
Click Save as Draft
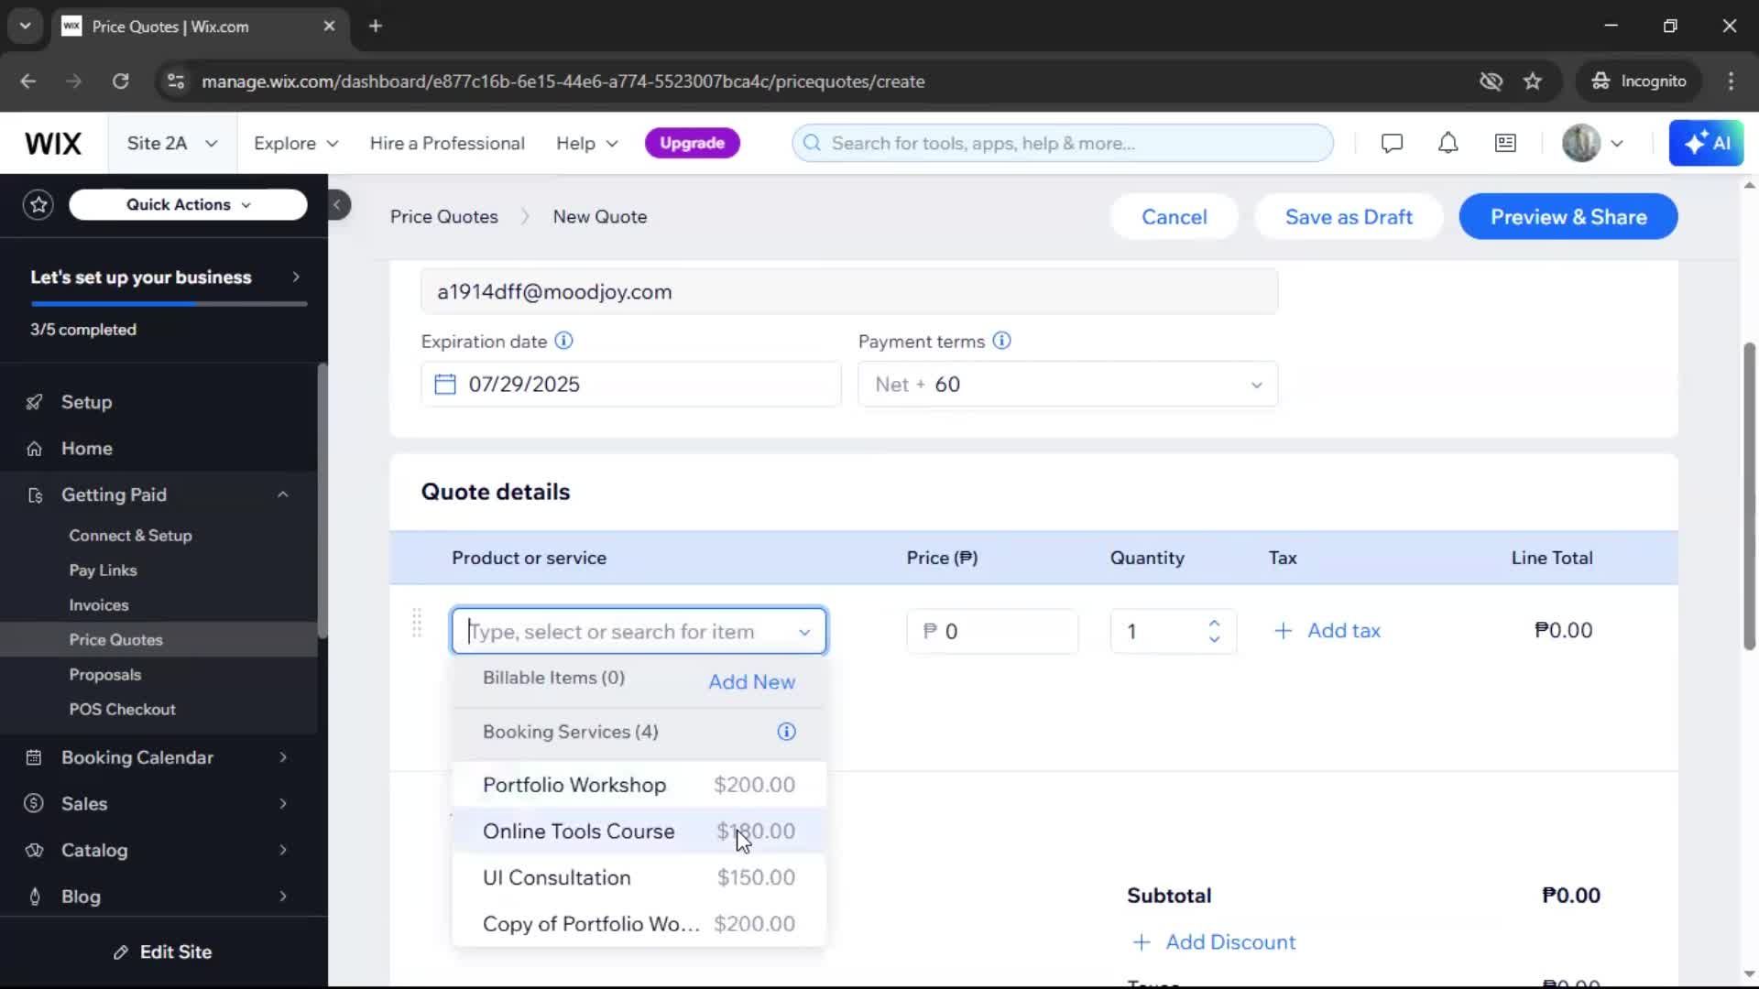[x=1349, y=217]
